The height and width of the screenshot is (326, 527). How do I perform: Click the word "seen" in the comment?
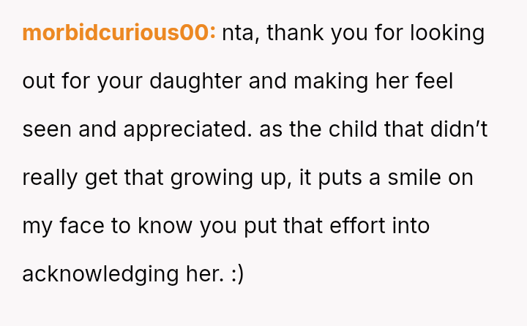(46, 129)
